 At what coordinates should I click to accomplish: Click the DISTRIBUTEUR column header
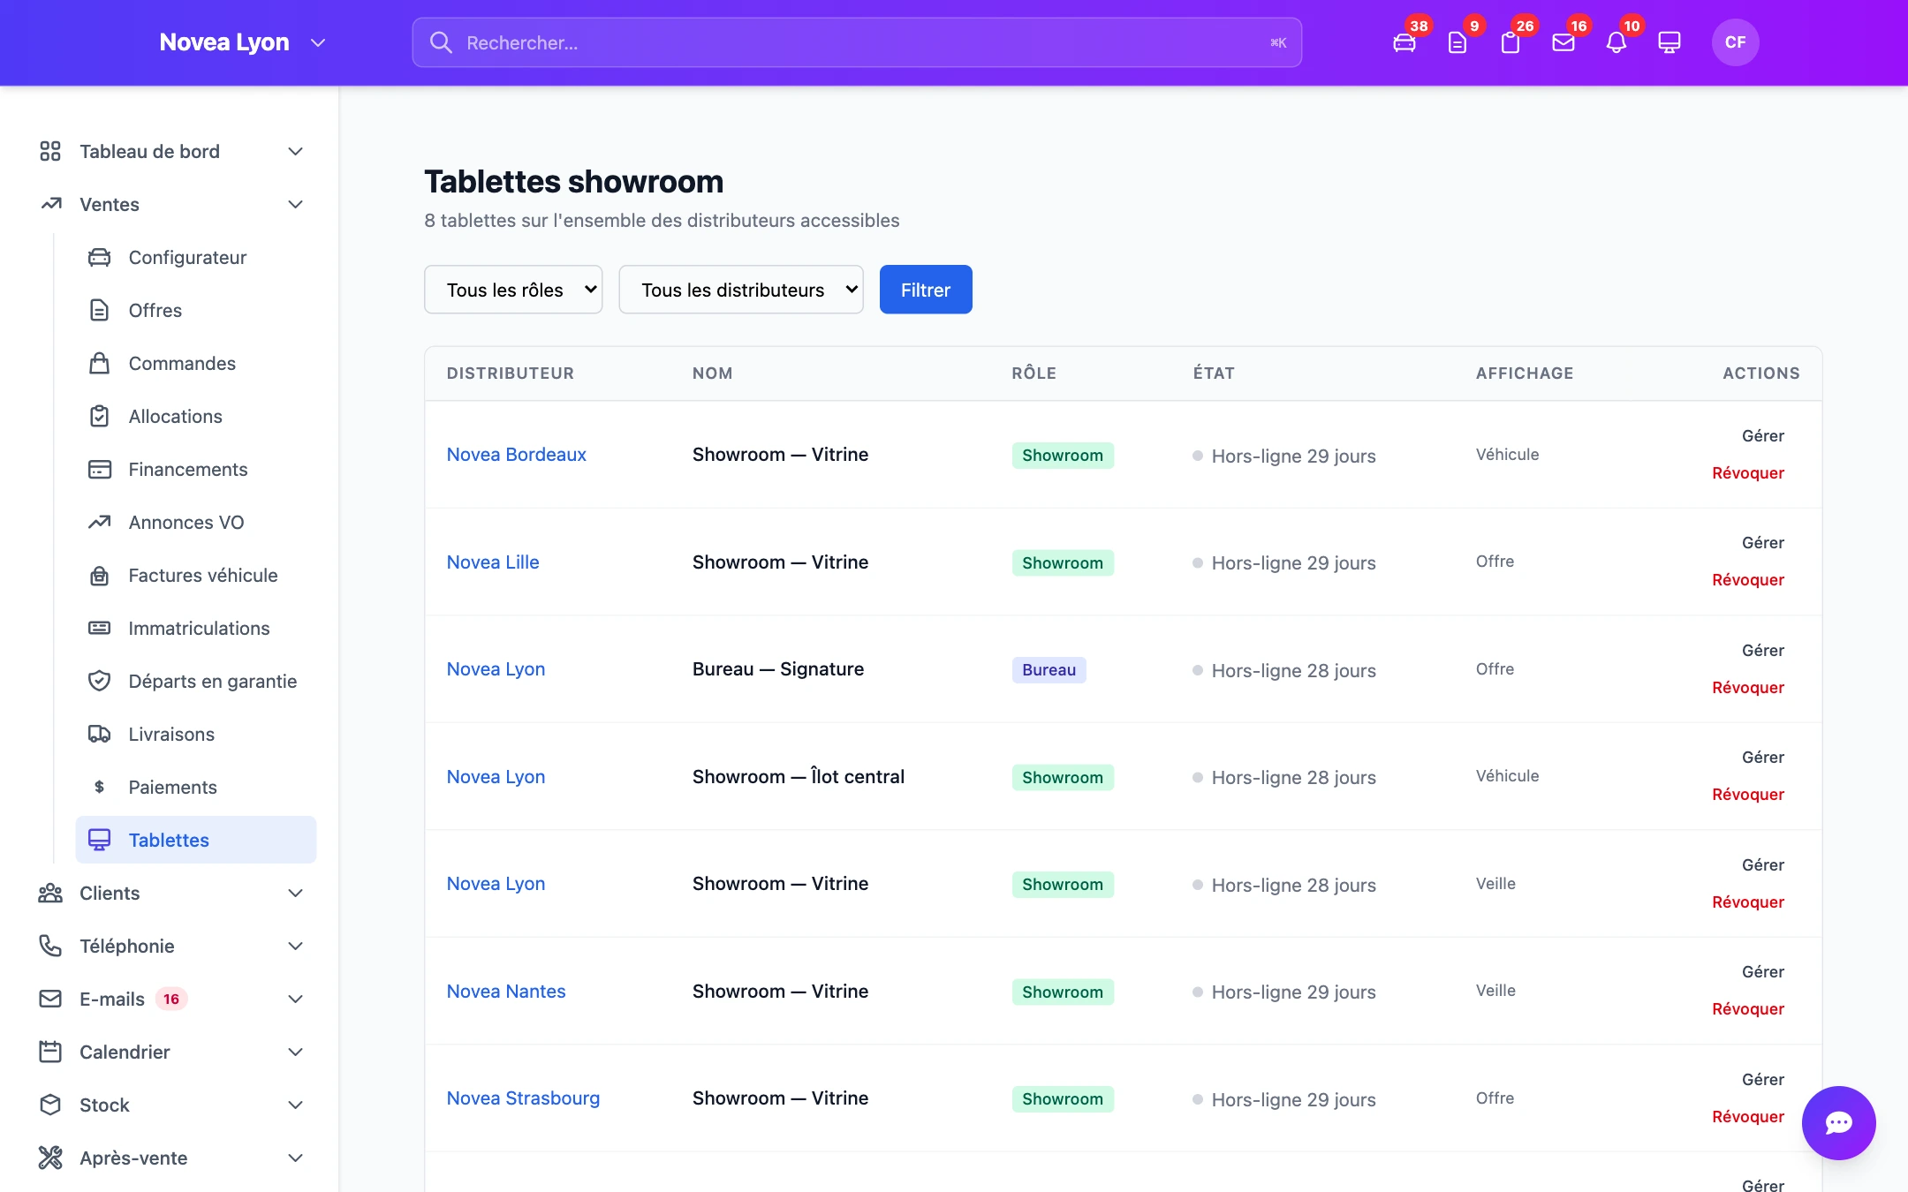[511, 373]
